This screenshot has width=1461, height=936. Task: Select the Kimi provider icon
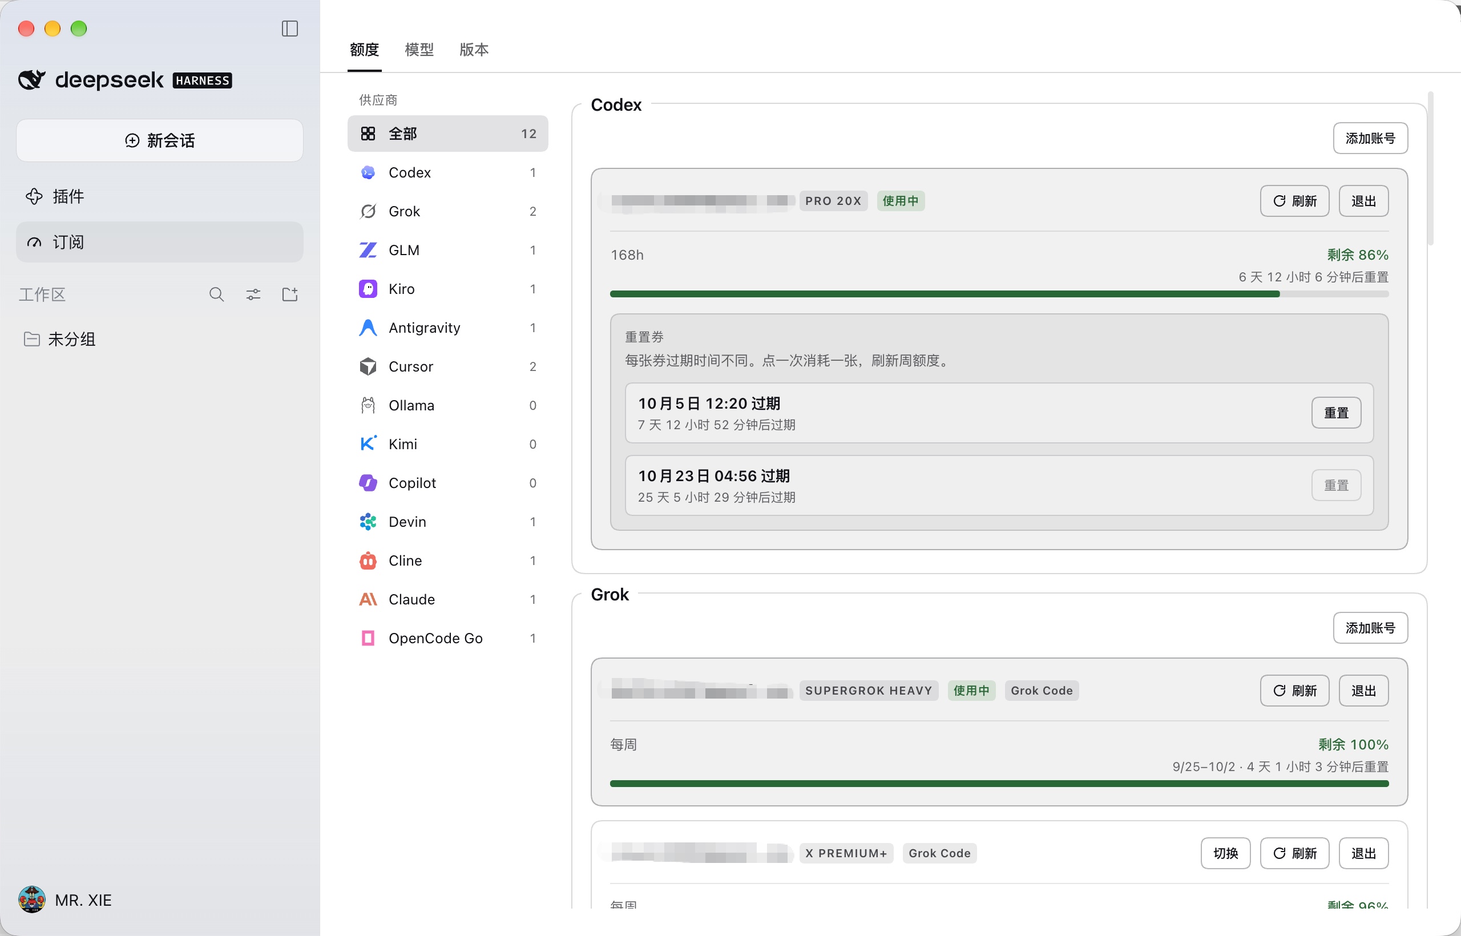pos(368,444)
